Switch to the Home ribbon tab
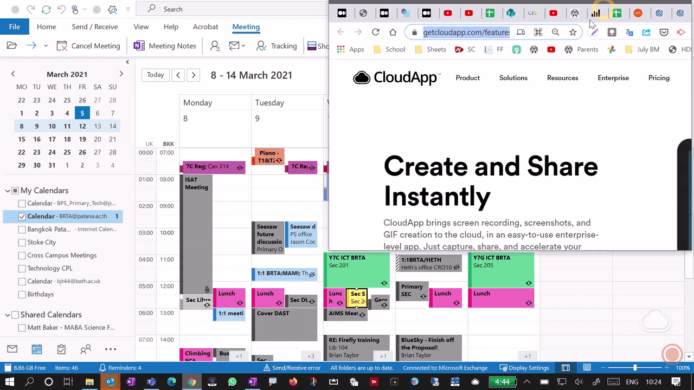Image resolution: width=694 pixels, height=390 pixels. tap(47, 27)
